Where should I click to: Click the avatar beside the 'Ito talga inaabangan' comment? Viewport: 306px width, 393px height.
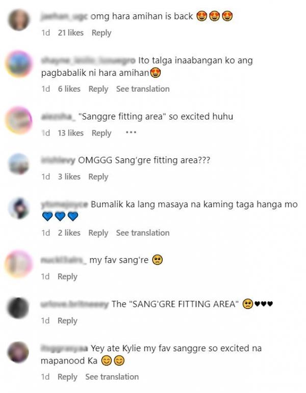click(18, 64)
